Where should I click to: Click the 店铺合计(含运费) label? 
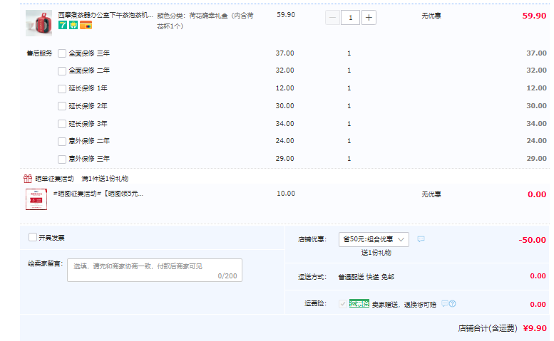click(x=488, y=328)
